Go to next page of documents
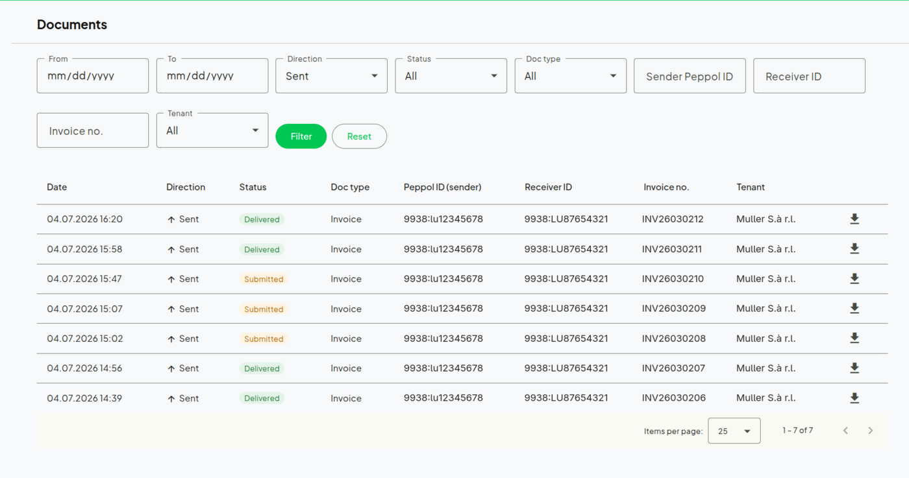The width and height of the screenshot is (909, 478). tap(871, 431)
